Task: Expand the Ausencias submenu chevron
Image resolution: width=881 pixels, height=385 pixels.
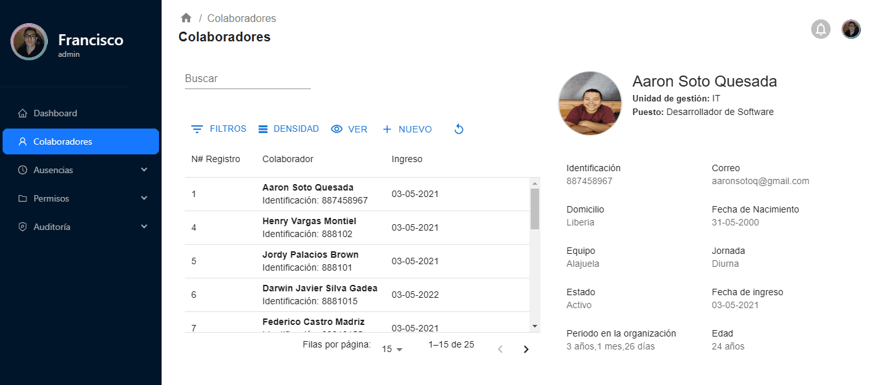Action: pyautogui.click(x=144, y=170)
